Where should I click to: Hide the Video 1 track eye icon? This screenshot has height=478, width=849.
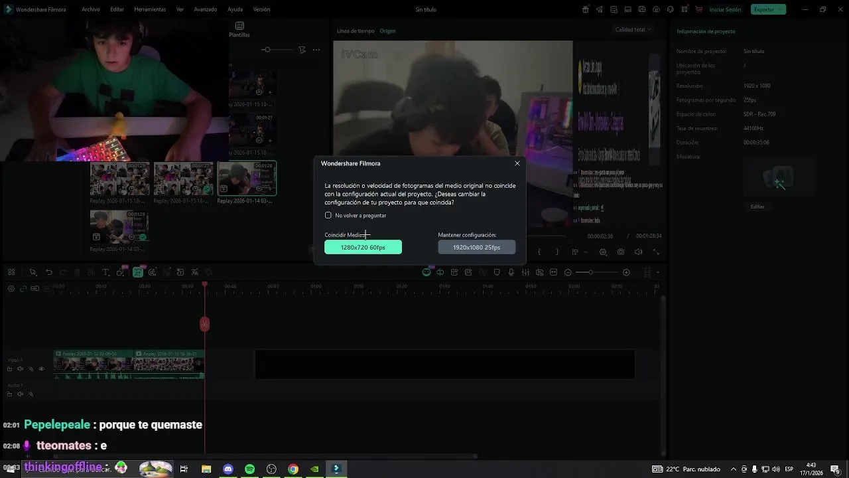click(41, 369)
